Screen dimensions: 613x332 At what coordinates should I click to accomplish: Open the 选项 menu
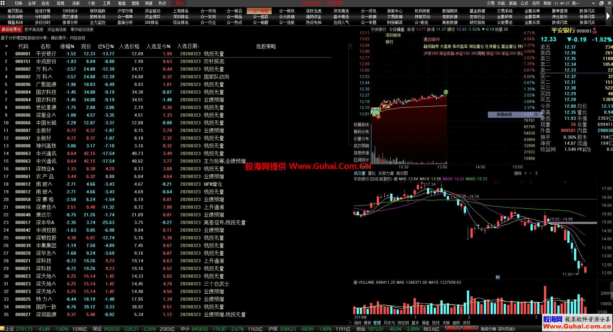536,3
